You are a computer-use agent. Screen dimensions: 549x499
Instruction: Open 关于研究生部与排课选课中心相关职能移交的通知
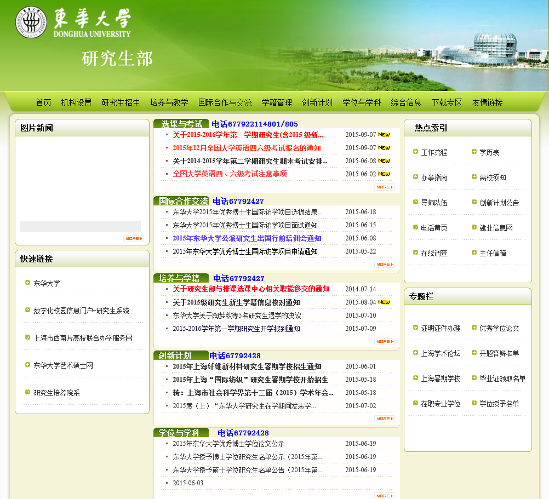point(251,289)
